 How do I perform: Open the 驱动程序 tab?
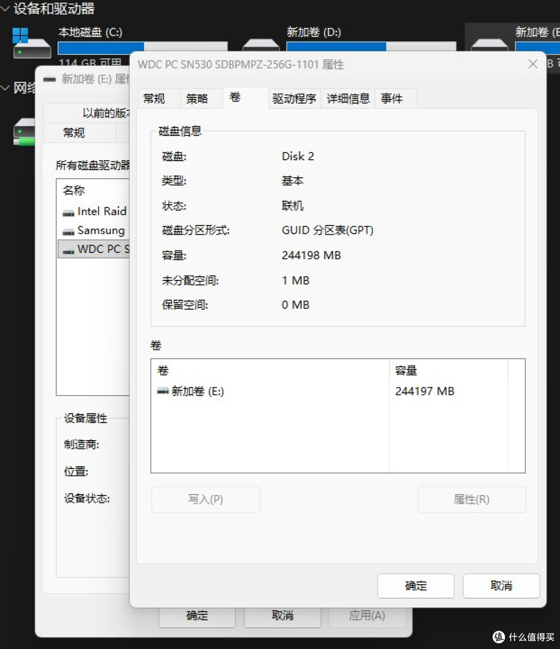pos(294,98)
